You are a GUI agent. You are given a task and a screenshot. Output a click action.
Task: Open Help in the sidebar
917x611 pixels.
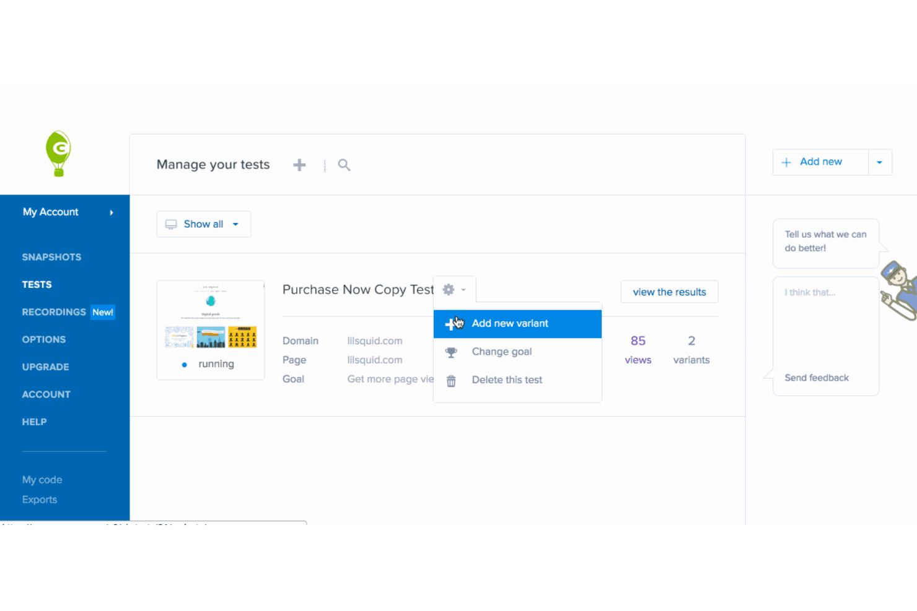click(x=35, y=422)
